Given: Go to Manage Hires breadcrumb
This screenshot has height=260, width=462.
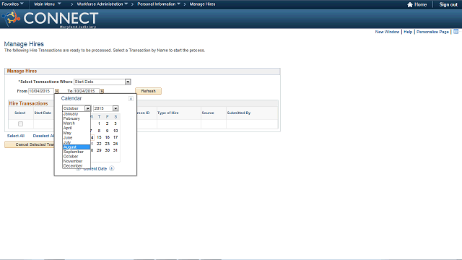Looking at the screenshot, I should coord(202,4).
